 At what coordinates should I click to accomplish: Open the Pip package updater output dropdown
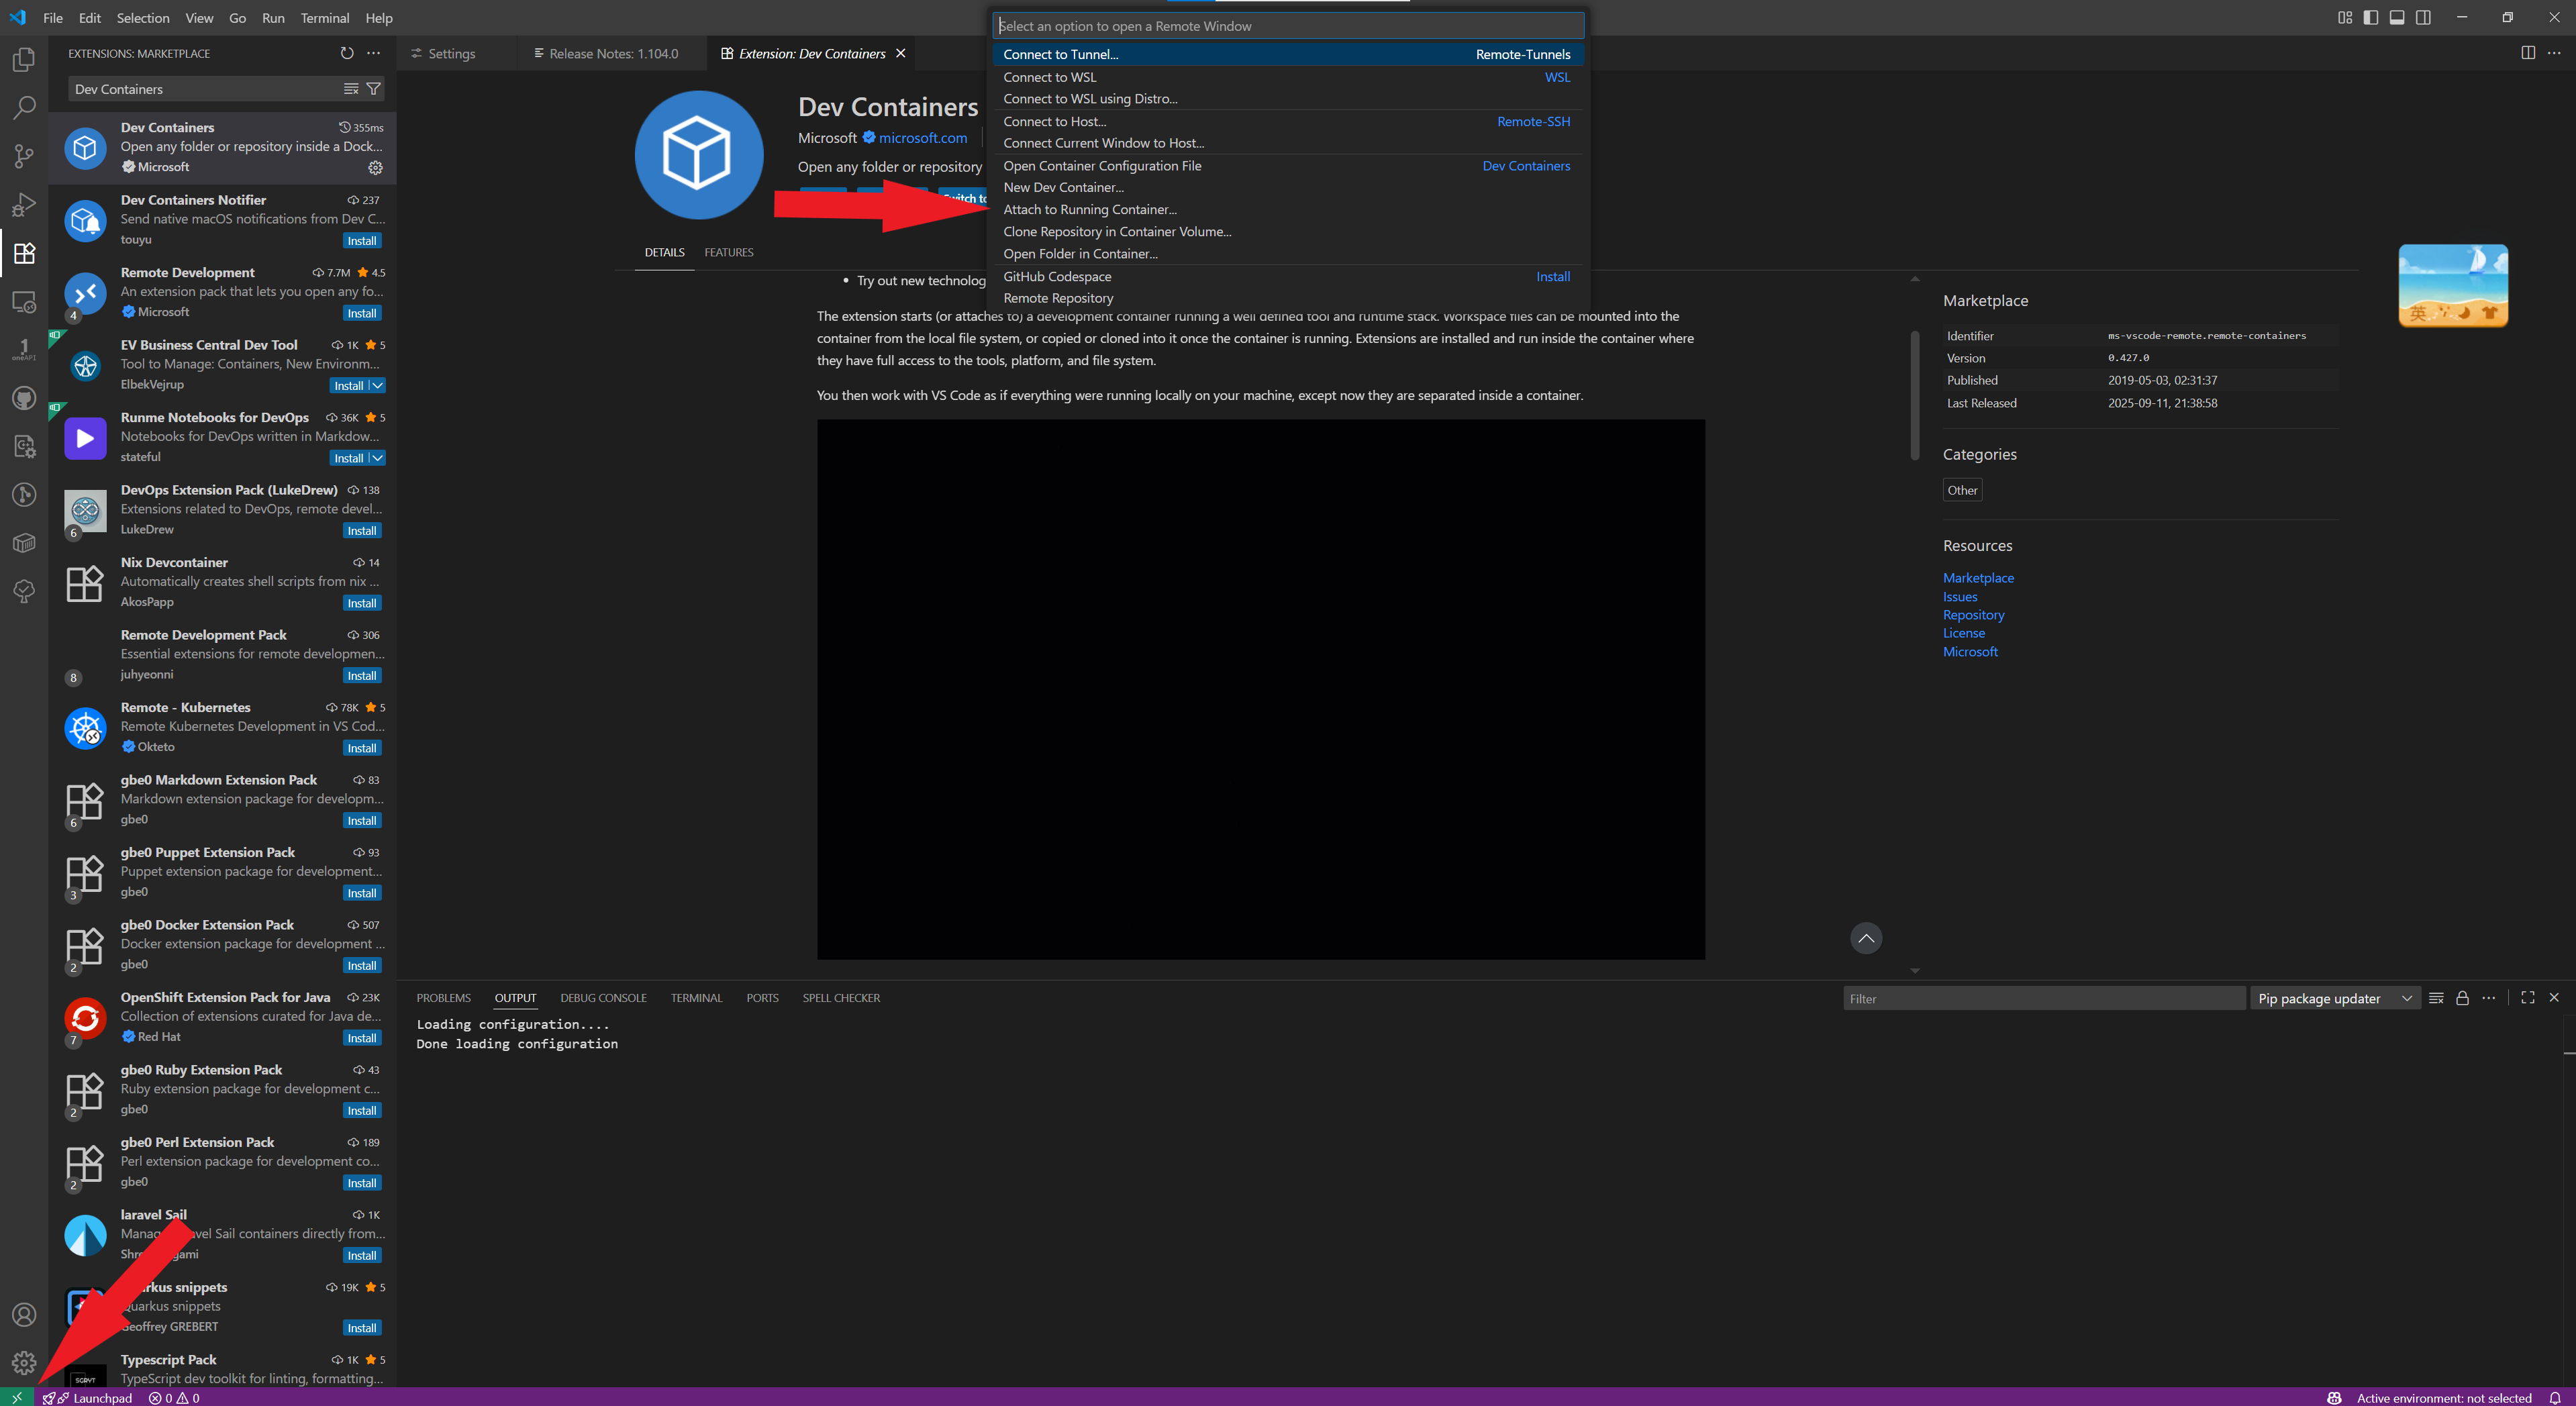[x=2333, y=998]
